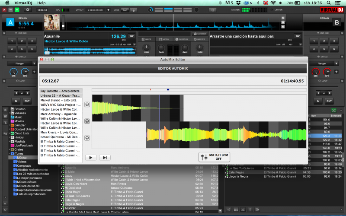Tap BPM on deck B

[x=298, y=36]
